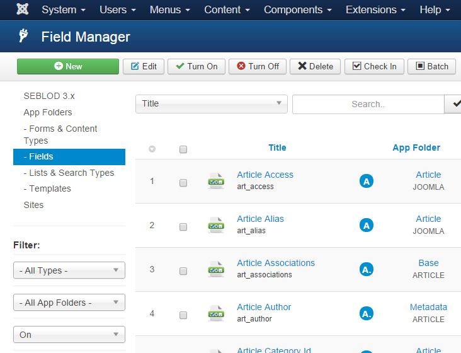461x353 pixels.
Task: Check the Article Associations row checkbox
Action: (x=183, y=271)
